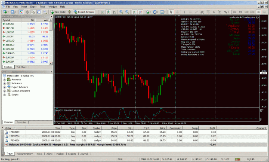
Task: Toggle Expert Advisors on or off
Action: click(84, 12)
